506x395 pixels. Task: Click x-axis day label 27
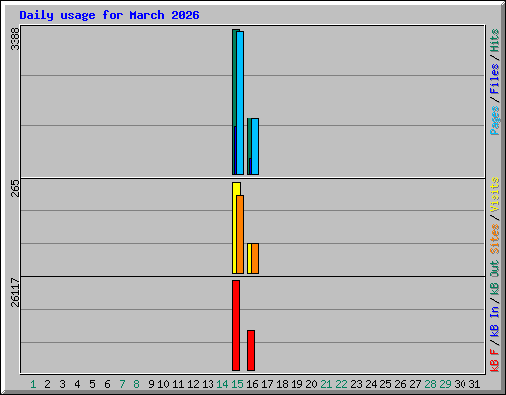click(415, 384)
